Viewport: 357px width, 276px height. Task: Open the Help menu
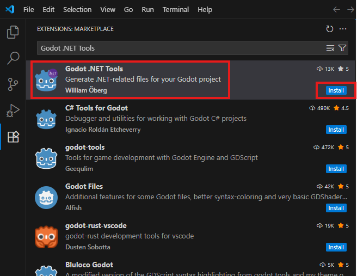[205, 10]
